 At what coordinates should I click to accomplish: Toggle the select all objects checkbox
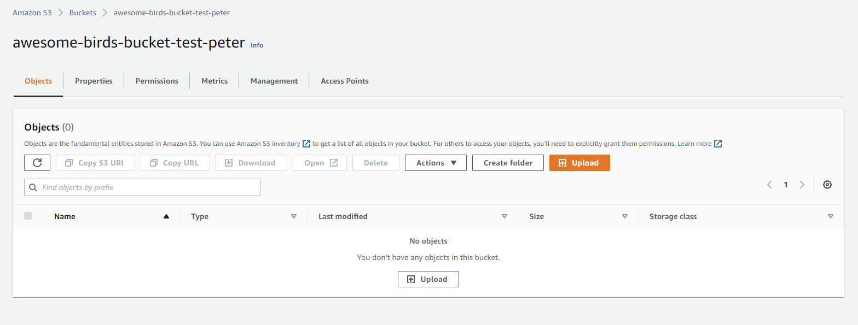pyautogui.click(x=28, y=216)
